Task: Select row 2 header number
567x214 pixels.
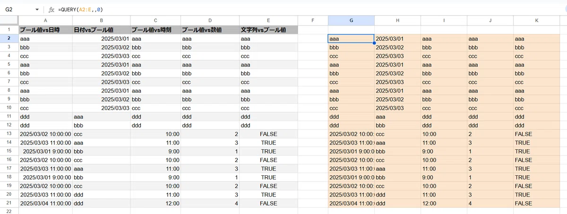Action: pos(9,39)
